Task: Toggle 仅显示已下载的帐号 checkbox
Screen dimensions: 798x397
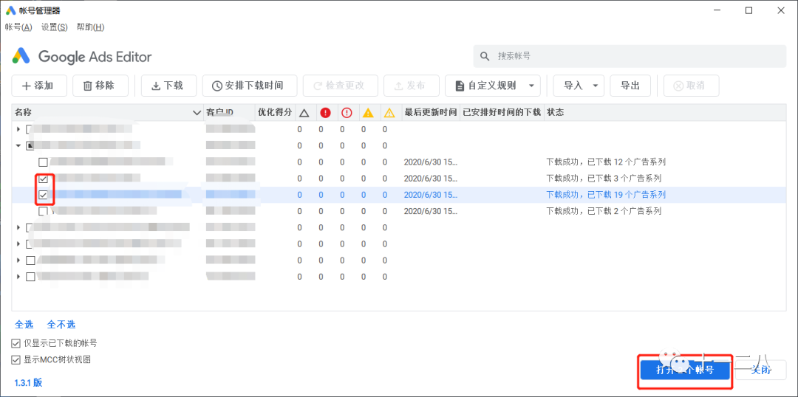Action: [x=16, y=343]
